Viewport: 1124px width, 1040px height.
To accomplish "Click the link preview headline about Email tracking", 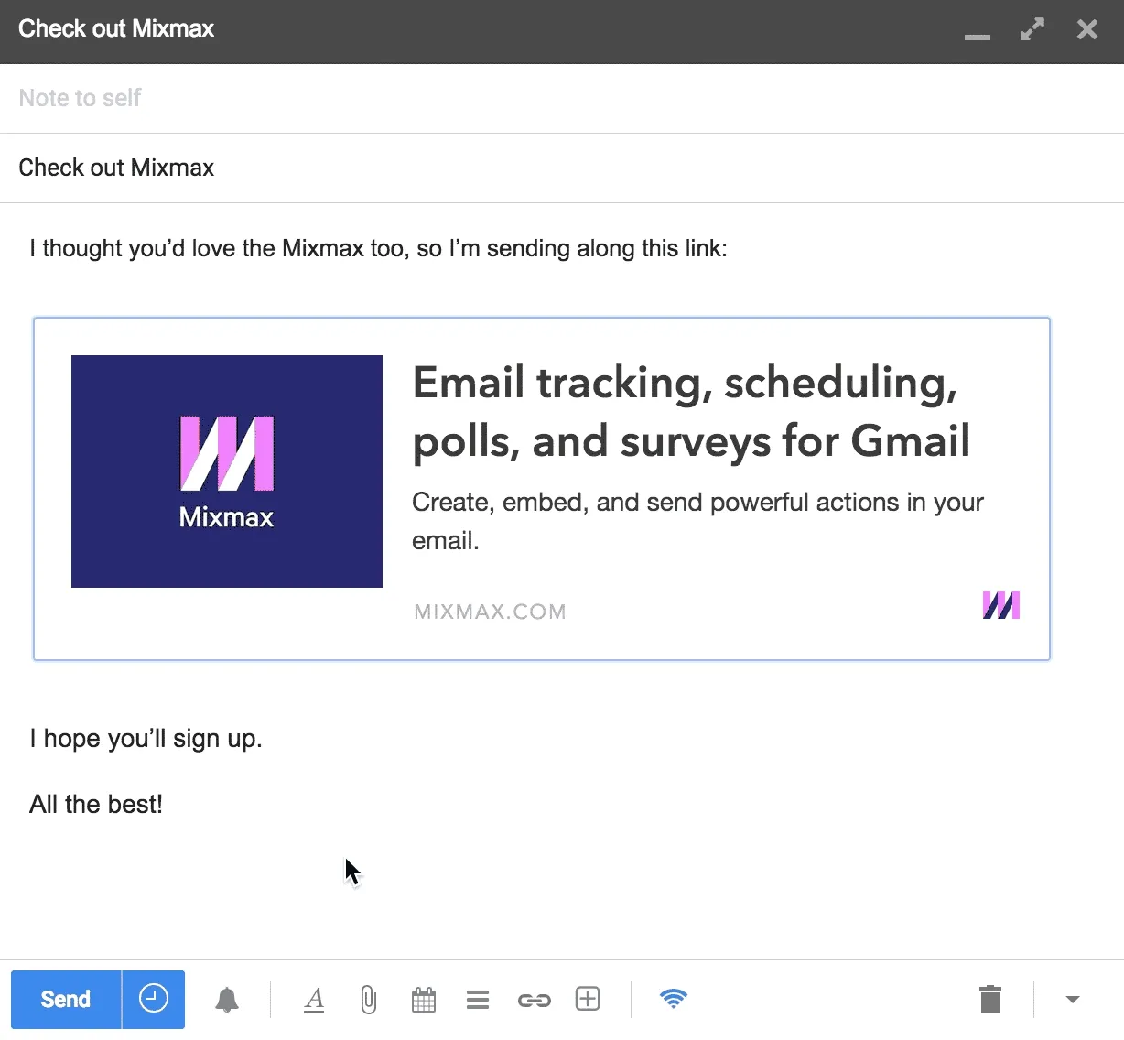I will coord(691,411).
